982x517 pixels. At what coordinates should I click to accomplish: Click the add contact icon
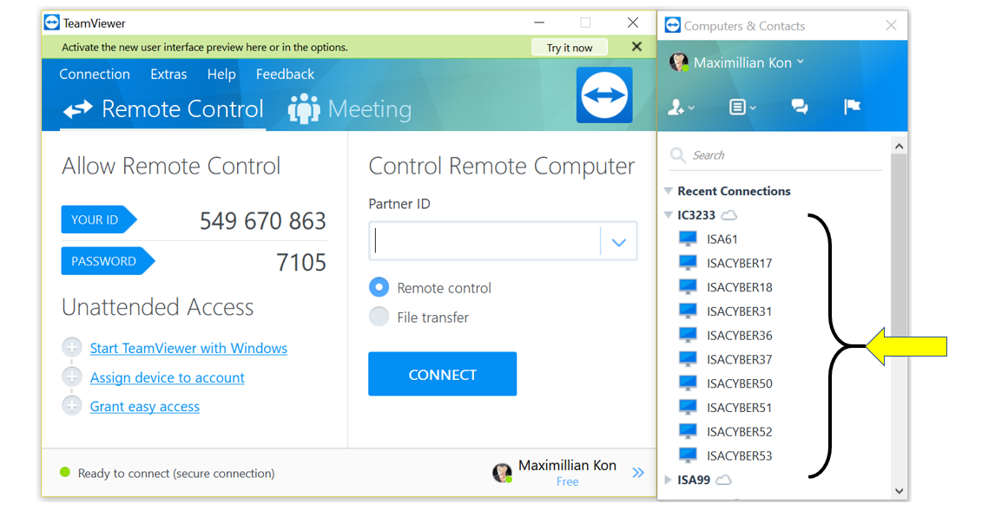click(678, 108)
